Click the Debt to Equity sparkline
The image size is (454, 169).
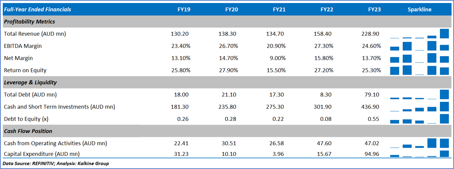click(x=419, y=119)
